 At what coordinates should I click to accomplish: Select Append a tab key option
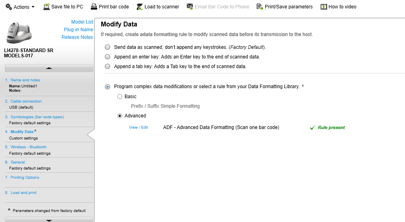[x=107, y=67]
